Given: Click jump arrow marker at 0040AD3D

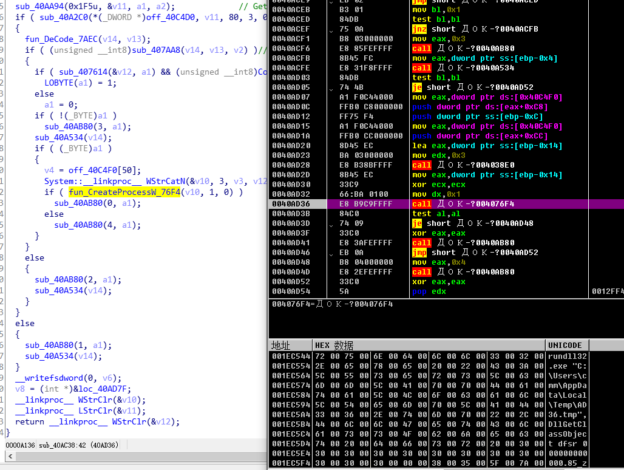Looking at the screenshot, I should (x=331, y=225).
